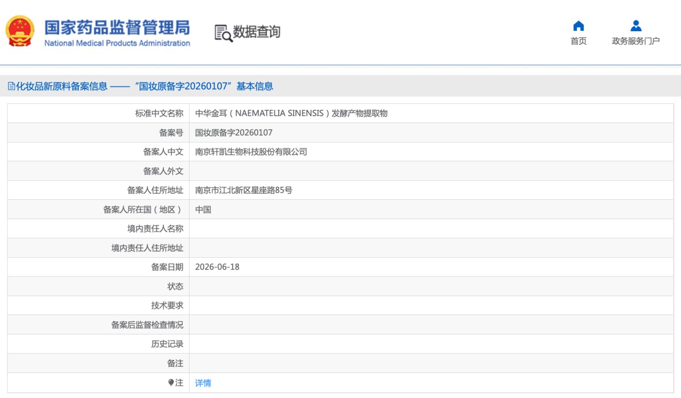Click National Medical Products Administration text
This screenshot has height=398, width=681.
pyautogui.click(x=117, y=43)
